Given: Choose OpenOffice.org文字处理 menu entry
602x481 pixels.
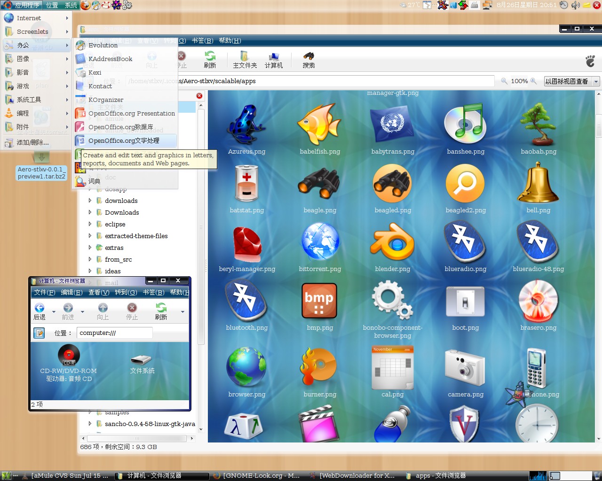Looking at the screenshot, I should (125, 140).
